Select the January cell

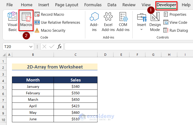coord(33,86)
